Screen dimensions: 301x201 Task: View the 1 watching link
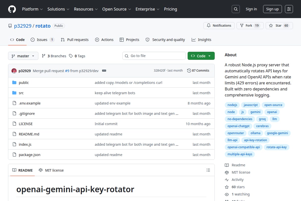[x=237, y=194]
